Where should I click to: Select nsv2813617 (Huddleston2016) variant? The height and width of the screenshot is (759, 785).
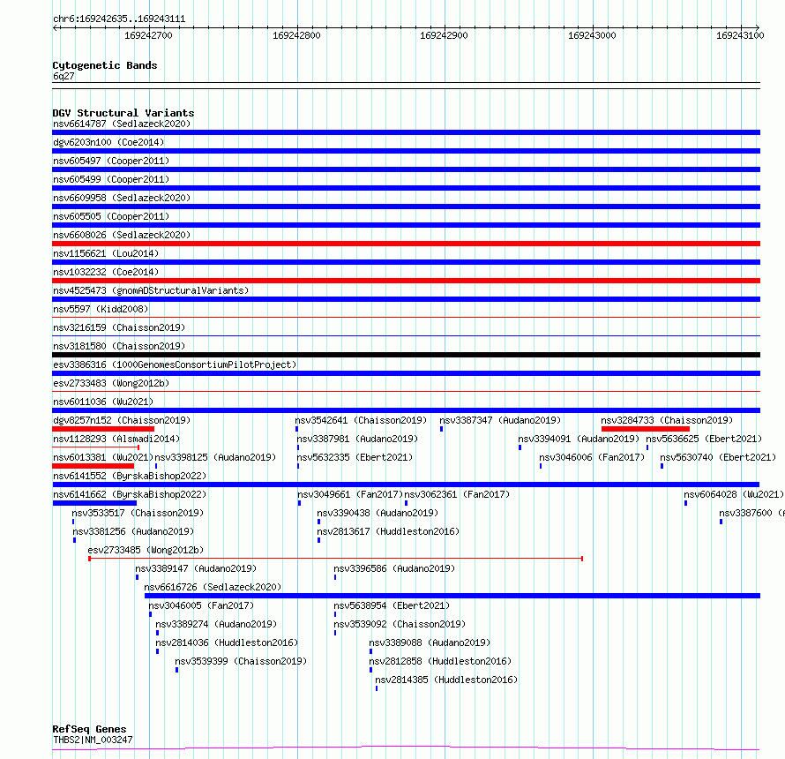click(x=388, y=531)
